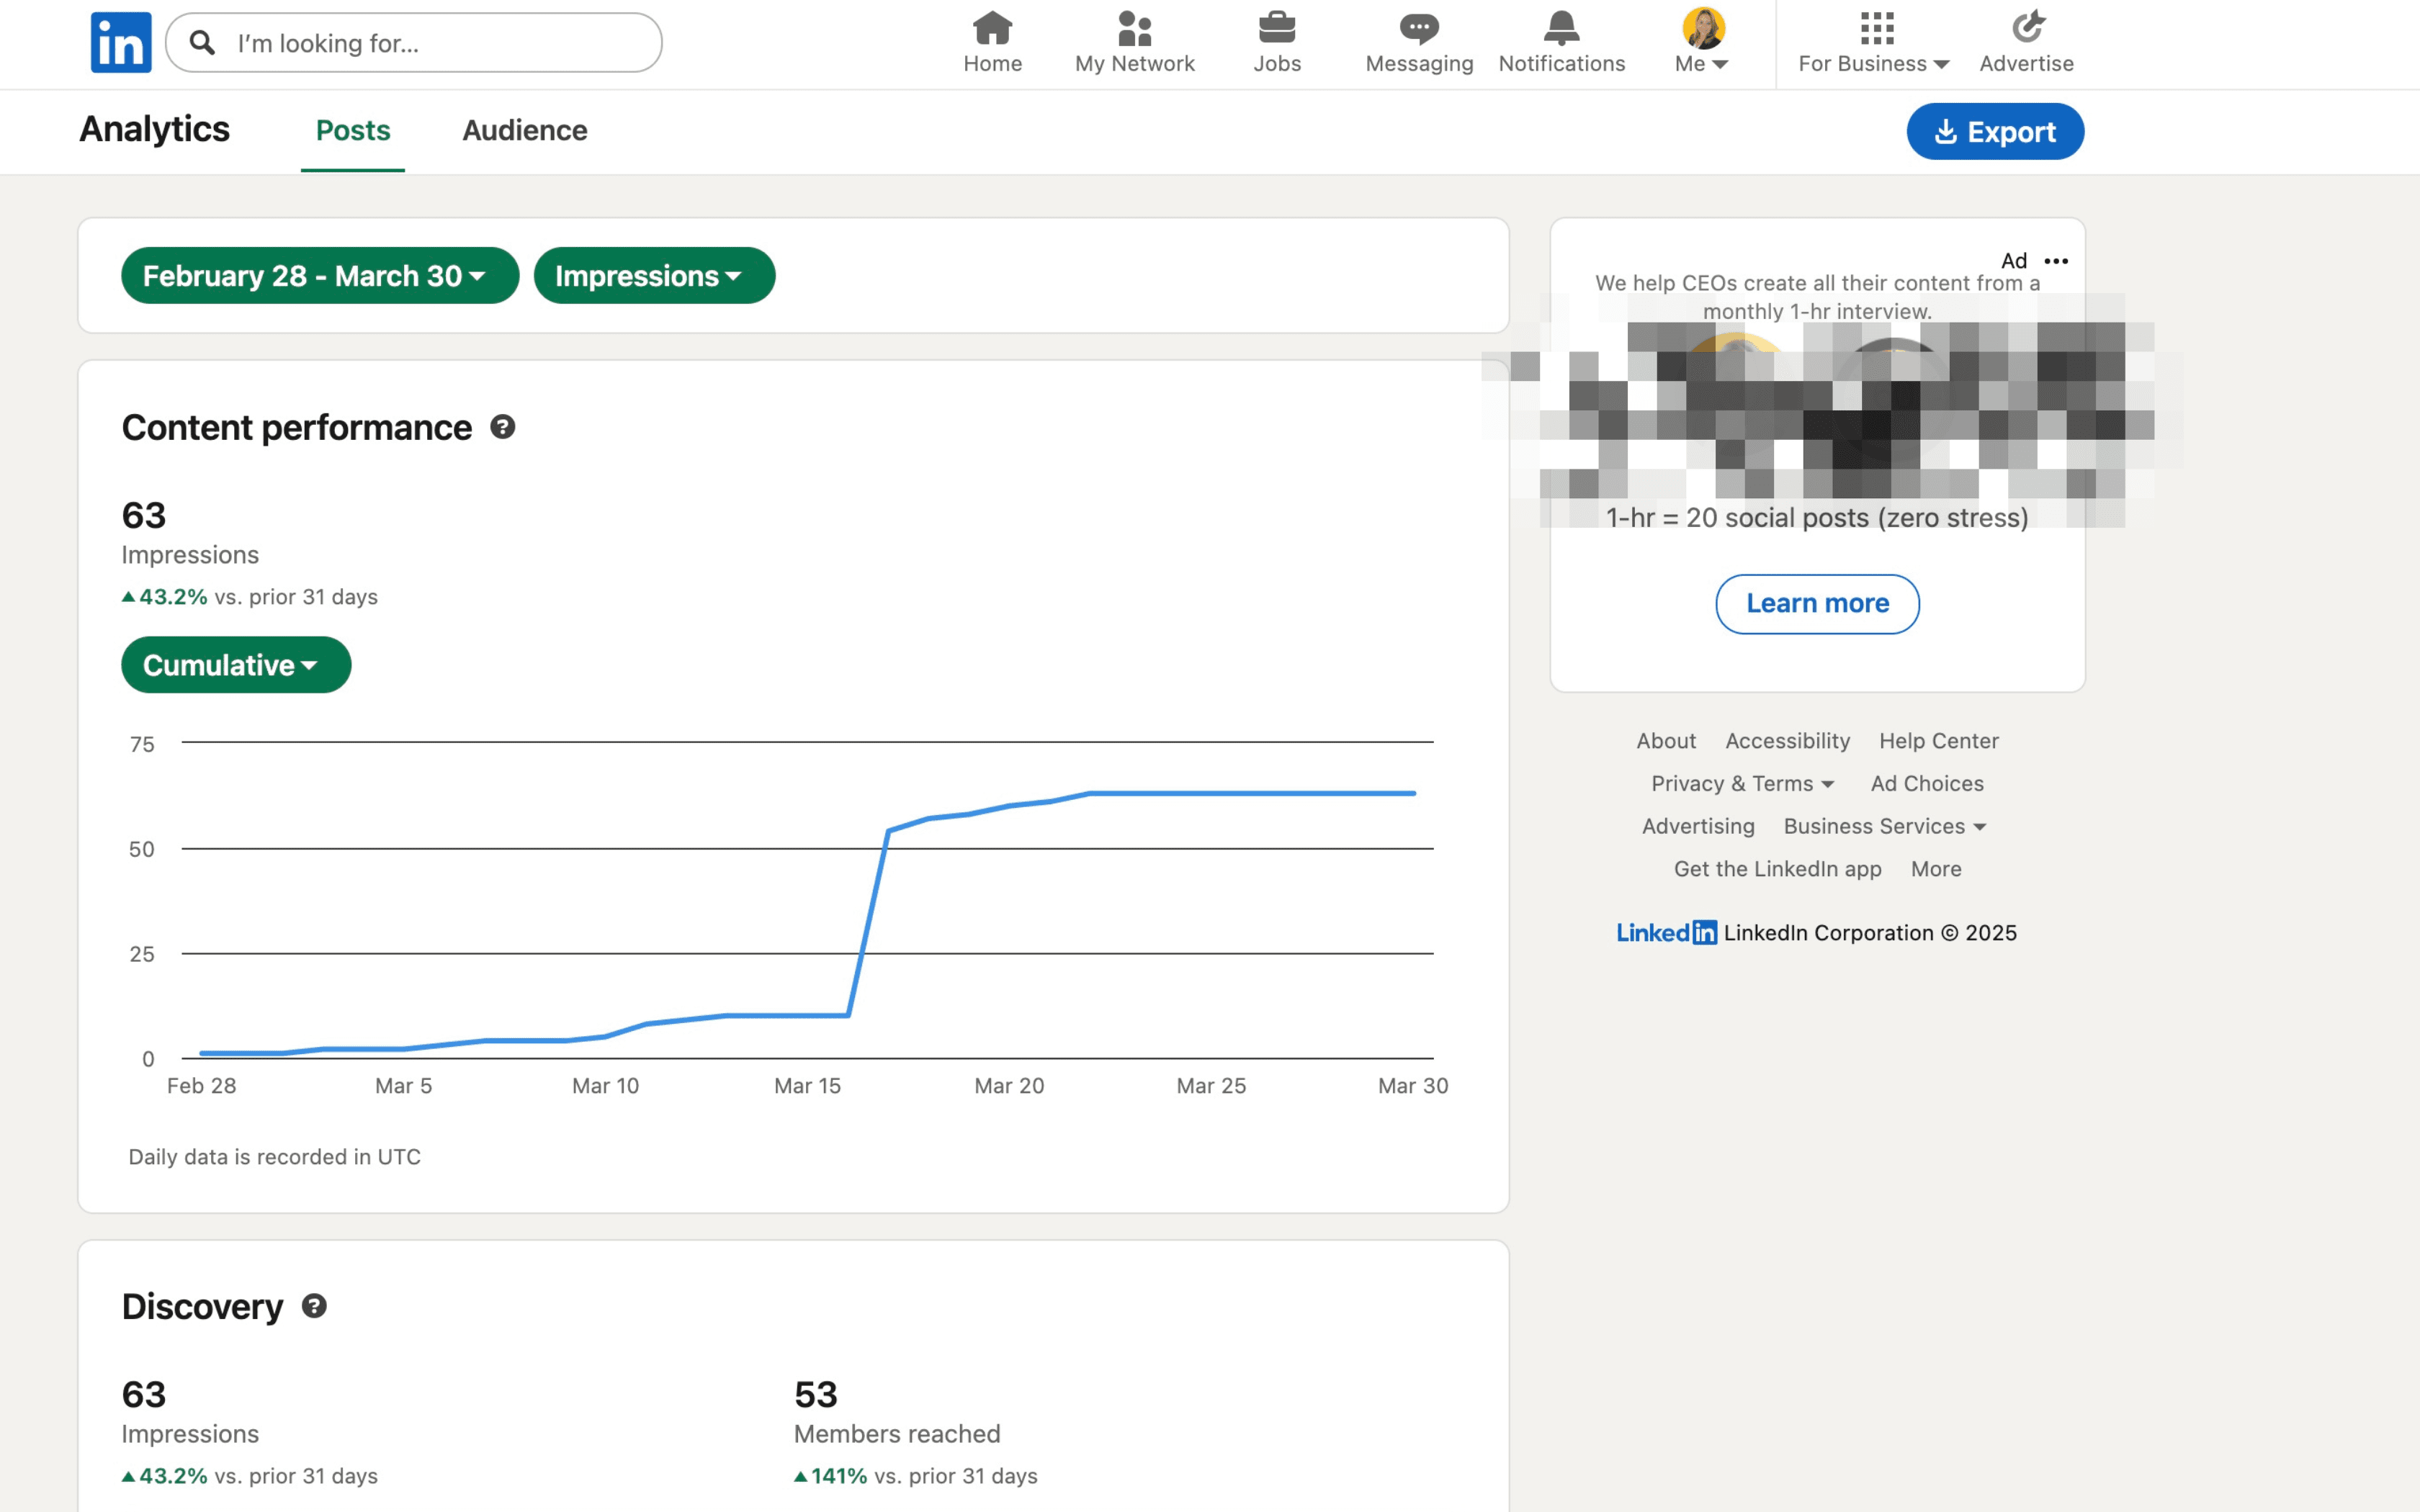Image resolution: width=2420 pixels, height=1512 pixels.
Task: Open the Cumulative chart view dropdown
Action: coord(235,664)
